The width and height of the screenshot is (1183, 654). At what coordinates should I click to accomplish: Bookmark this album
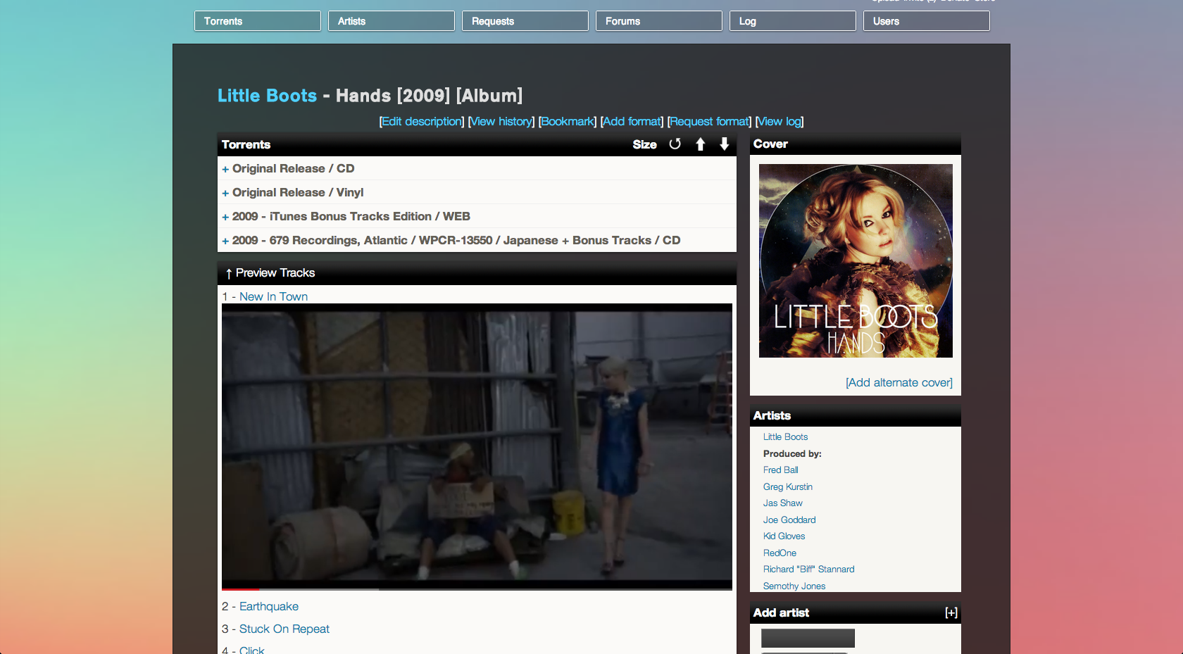568,121
